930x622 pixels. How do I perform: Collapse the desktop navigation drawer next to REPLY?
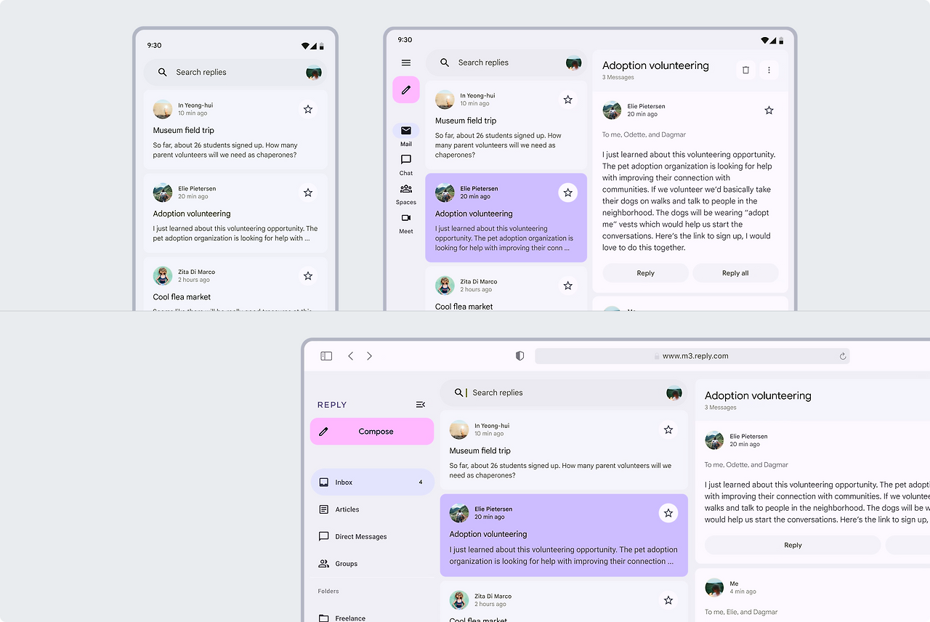(421, 405)
